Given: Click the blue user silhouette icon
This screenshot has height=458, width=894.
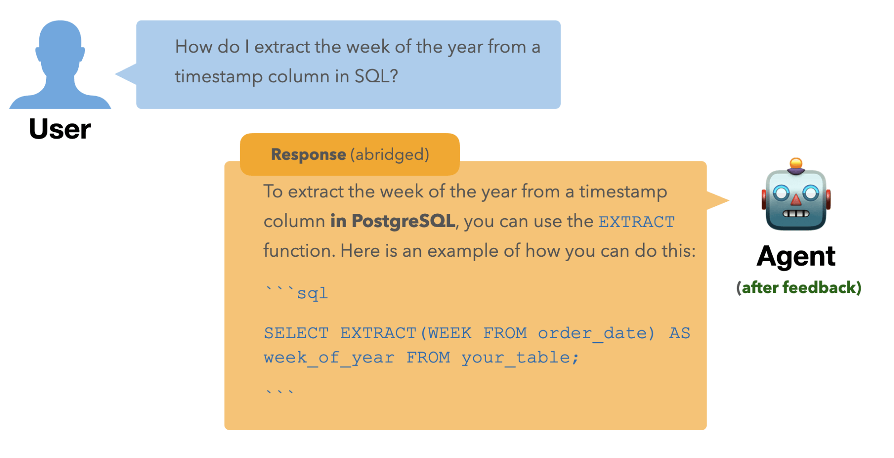Looking at the screenshot, I should [60, 64].
